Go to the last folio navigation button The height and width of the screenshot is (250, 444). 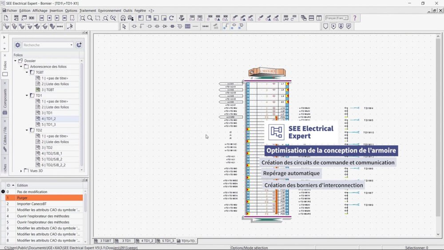pos(64,18)
